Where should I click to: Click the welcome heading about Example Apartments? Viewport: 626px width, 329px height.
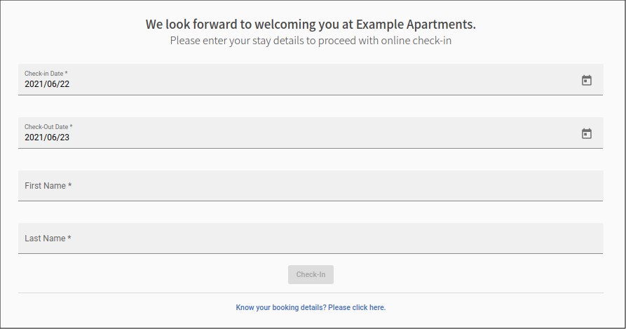[311, 25]
